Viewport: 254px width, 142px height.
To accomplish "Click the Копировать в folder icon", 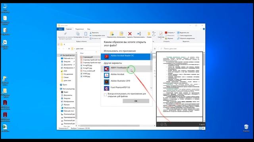I will click(121, 34).
